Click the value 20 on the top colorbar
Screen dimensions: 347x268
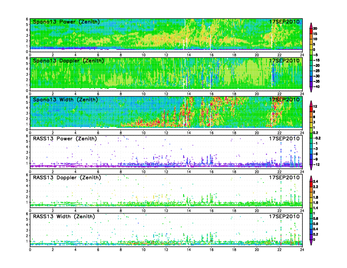click(315, 28)
